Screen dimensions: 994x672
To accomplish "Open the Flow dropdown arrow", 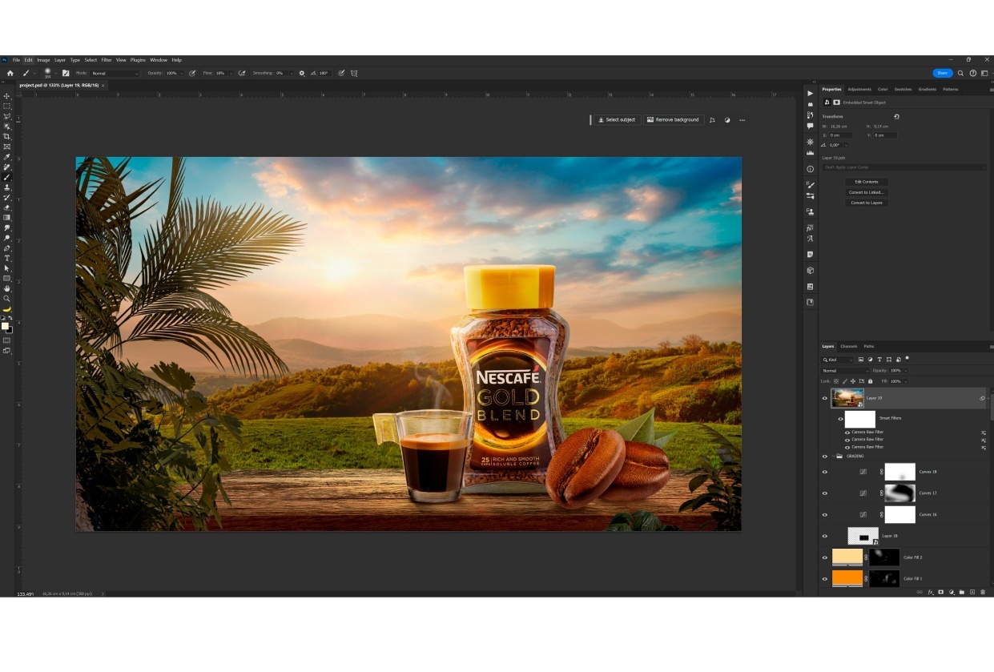I will tap(231, 73).
